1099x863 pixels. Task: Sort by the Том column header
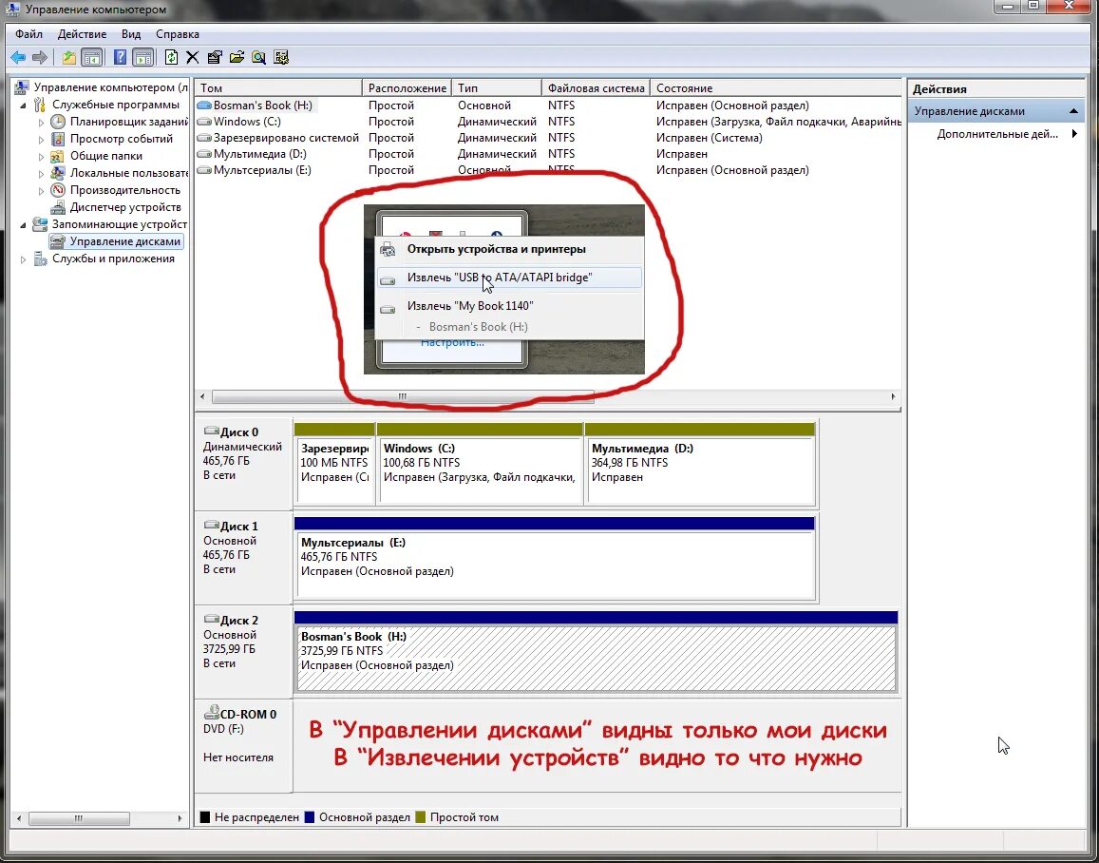[278, 87]
